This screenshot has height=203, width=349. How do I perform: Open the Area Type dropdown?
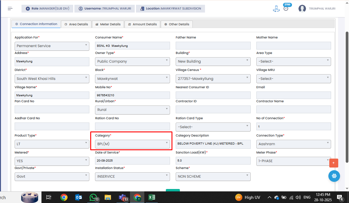(x=294, y=61)
